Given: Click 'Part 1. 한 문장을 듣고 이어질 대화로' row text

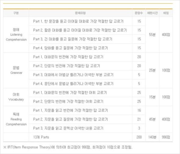Looking at the screenshot, I should click(78, 21).
